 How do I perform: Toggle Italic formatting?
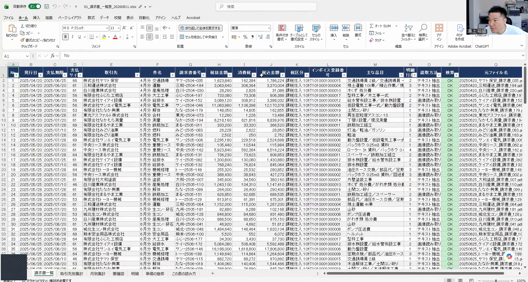(x=72, y=37)
